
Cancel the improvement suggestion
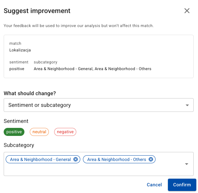click(x=154, y=185)
